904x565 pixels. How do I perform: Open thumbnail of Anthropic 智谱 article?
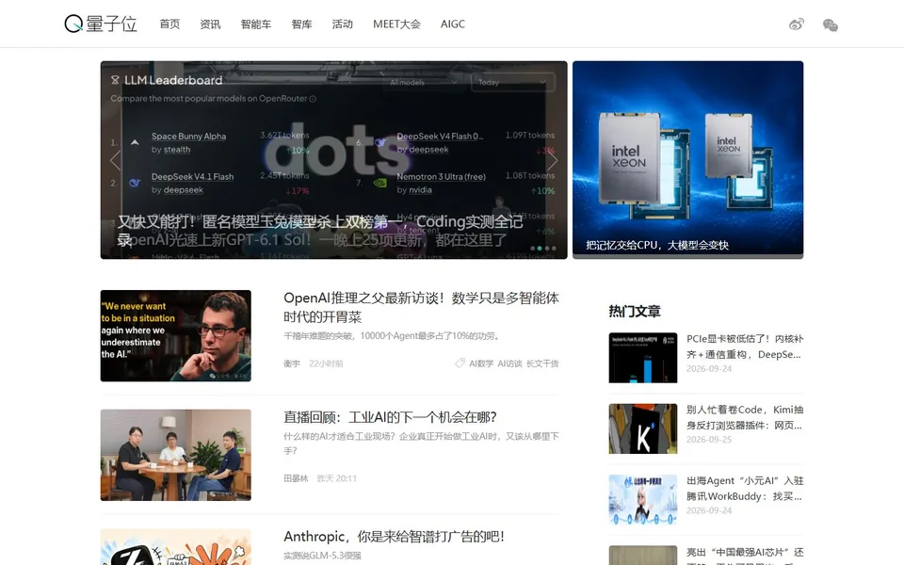tap(176, 546)
